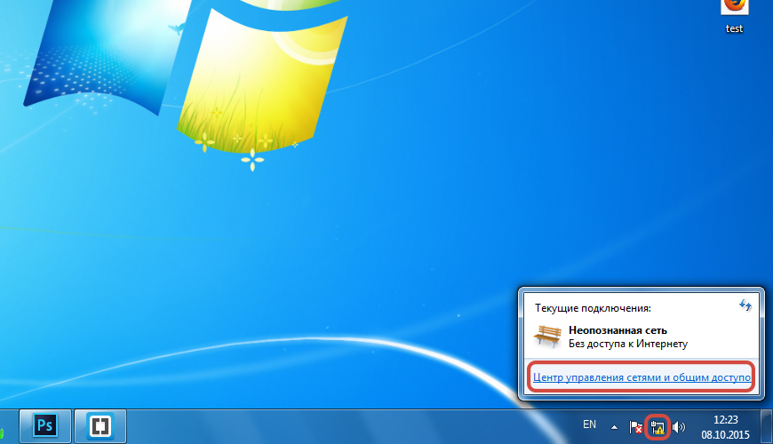The image size is (773, 444).
Task: Click Без доступа к Интернету status text
Action: click(628, 344)
